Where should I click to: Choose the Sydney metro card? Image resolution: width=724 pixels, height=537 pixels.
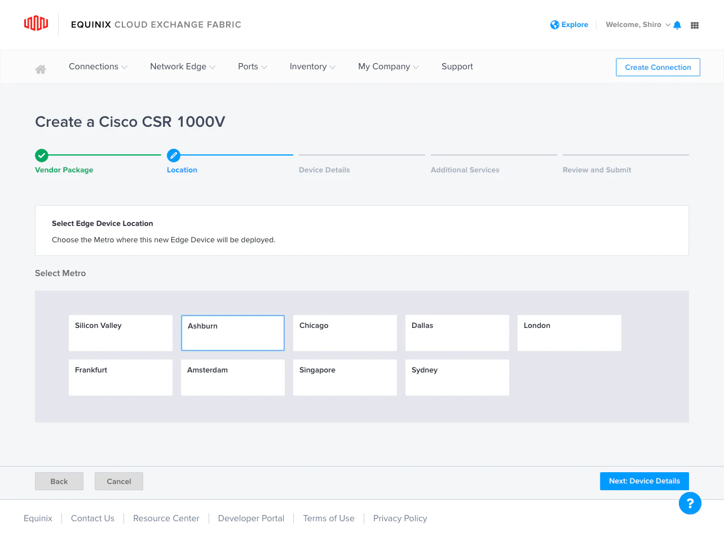click(457, 378)
